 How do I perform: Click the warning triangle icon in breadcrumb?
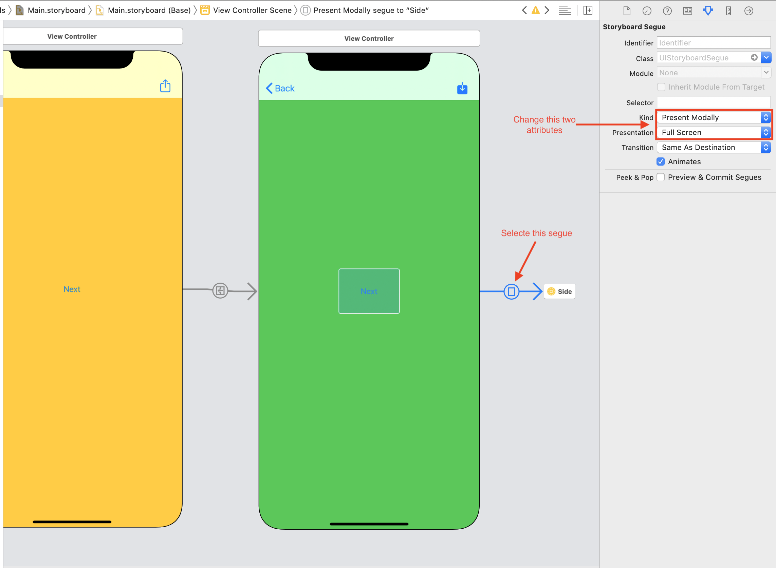click(536, 10)
